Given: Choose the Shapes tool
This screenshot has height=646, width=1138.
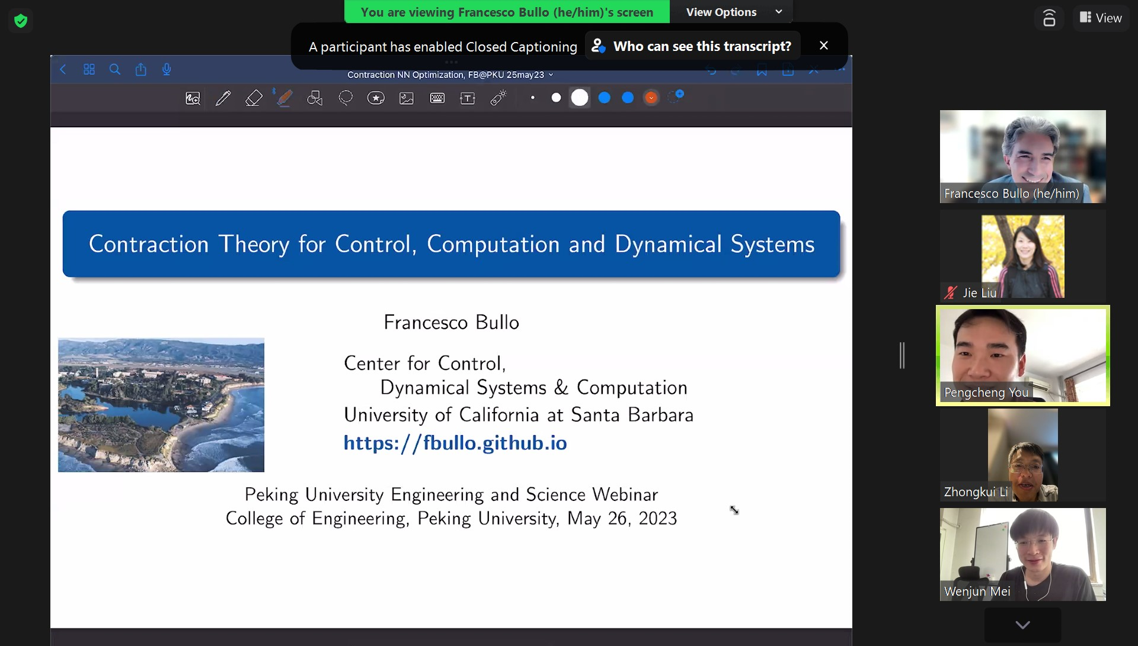Looking at the screenshot, I should (x=315, y=98).
